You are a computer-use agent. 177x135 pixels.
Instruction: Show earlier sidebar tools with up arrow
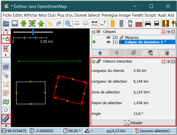coord(6,30)
